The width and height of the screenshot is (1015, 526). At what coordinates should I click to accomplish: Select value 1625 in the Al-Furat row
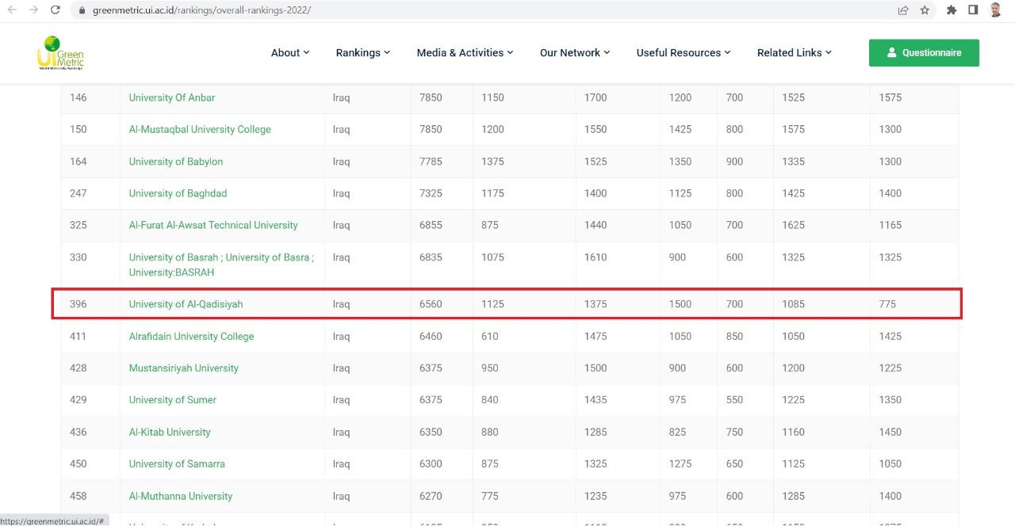tap(793, 225)
